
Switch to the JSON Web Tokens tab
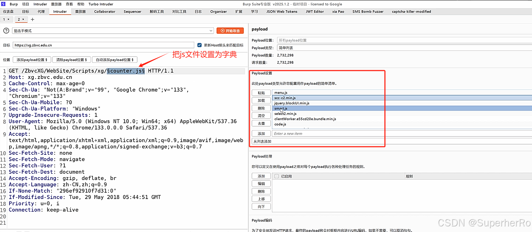pos(282,12)
